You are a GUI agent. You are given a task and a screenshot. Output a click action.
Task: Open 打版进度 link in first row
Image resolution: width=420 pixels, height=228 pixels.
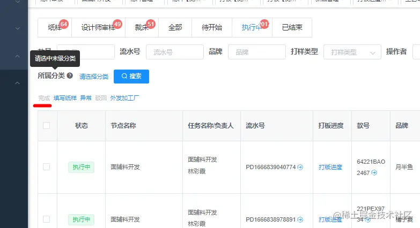point(330,168)
